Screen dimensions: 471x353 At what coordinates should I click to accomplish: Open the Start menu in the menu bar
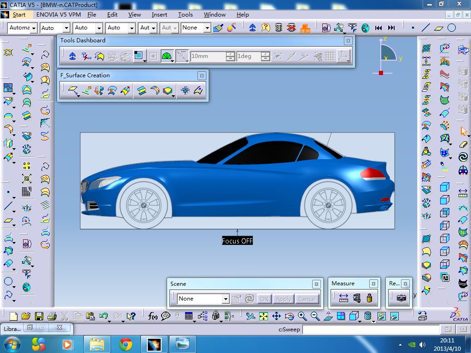point(19,14)
